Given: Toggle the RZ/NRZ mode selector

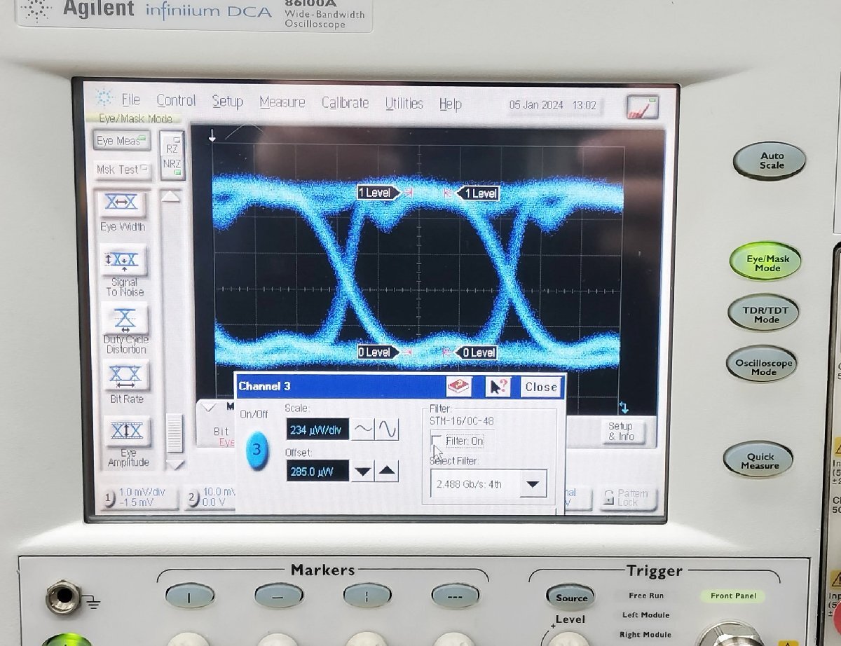Looking at the screenshot, I should point(172,156).
